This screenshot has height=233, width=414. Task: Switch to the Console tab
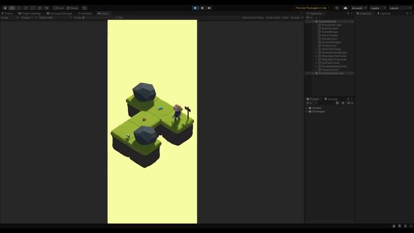coord(331,99)
